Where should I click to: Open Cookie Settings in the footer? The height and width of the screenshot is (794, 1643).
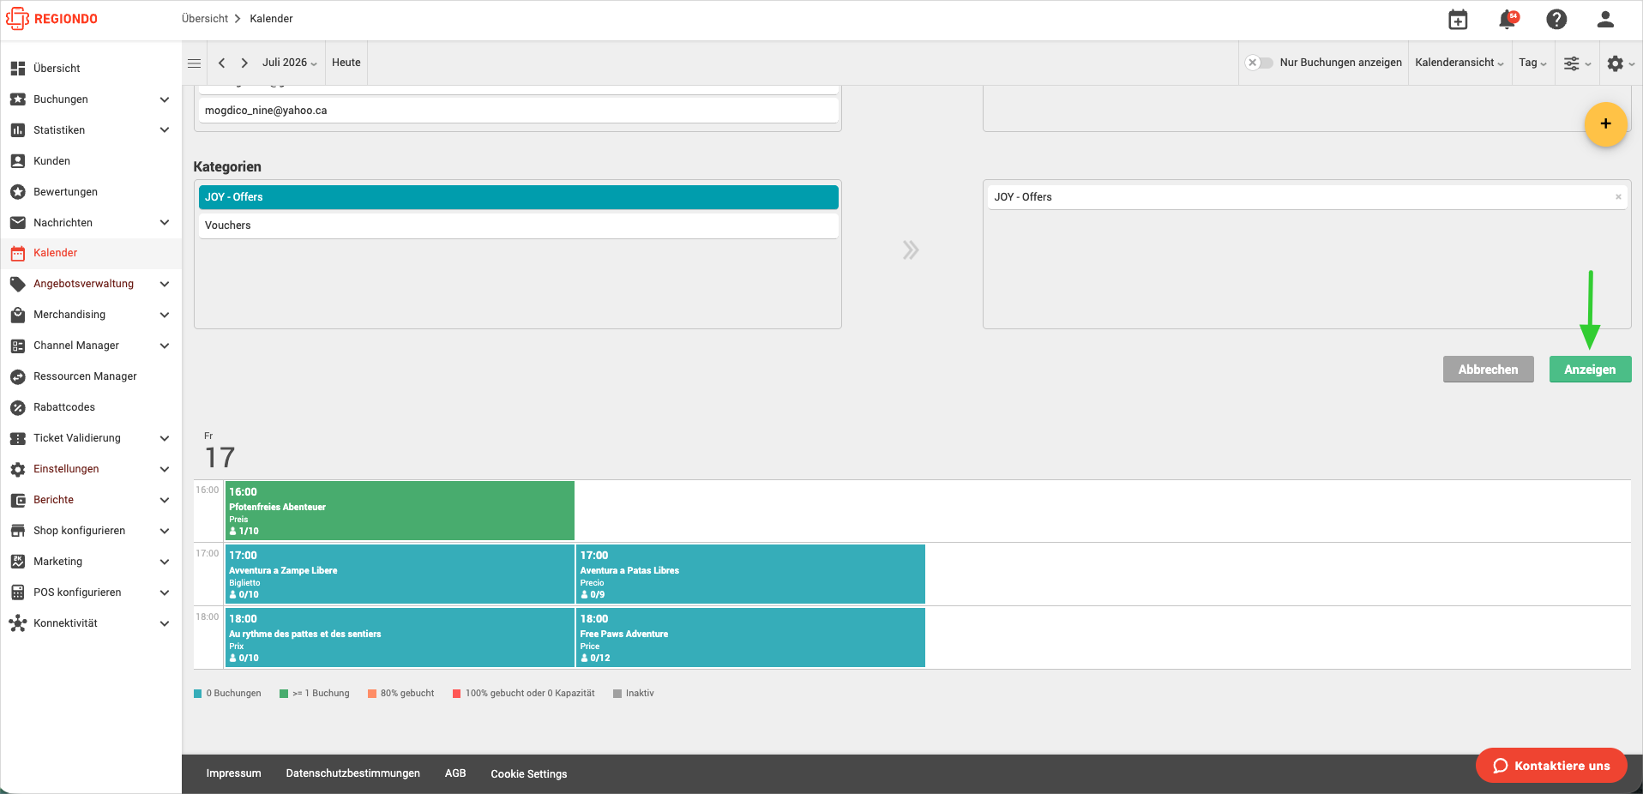529,774
